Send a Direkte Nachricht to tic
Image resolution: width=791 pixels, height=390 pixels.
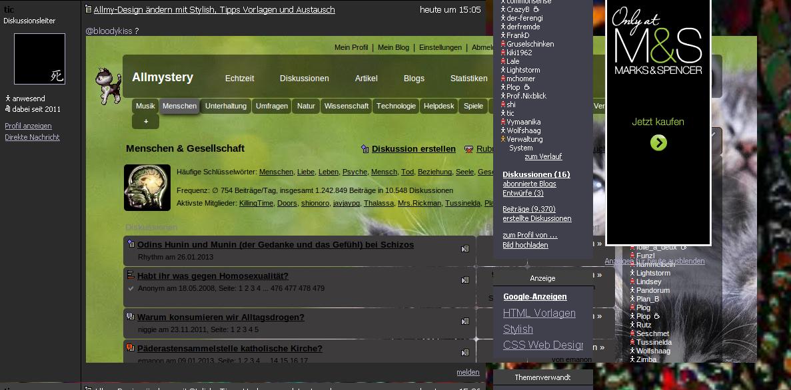32,137
